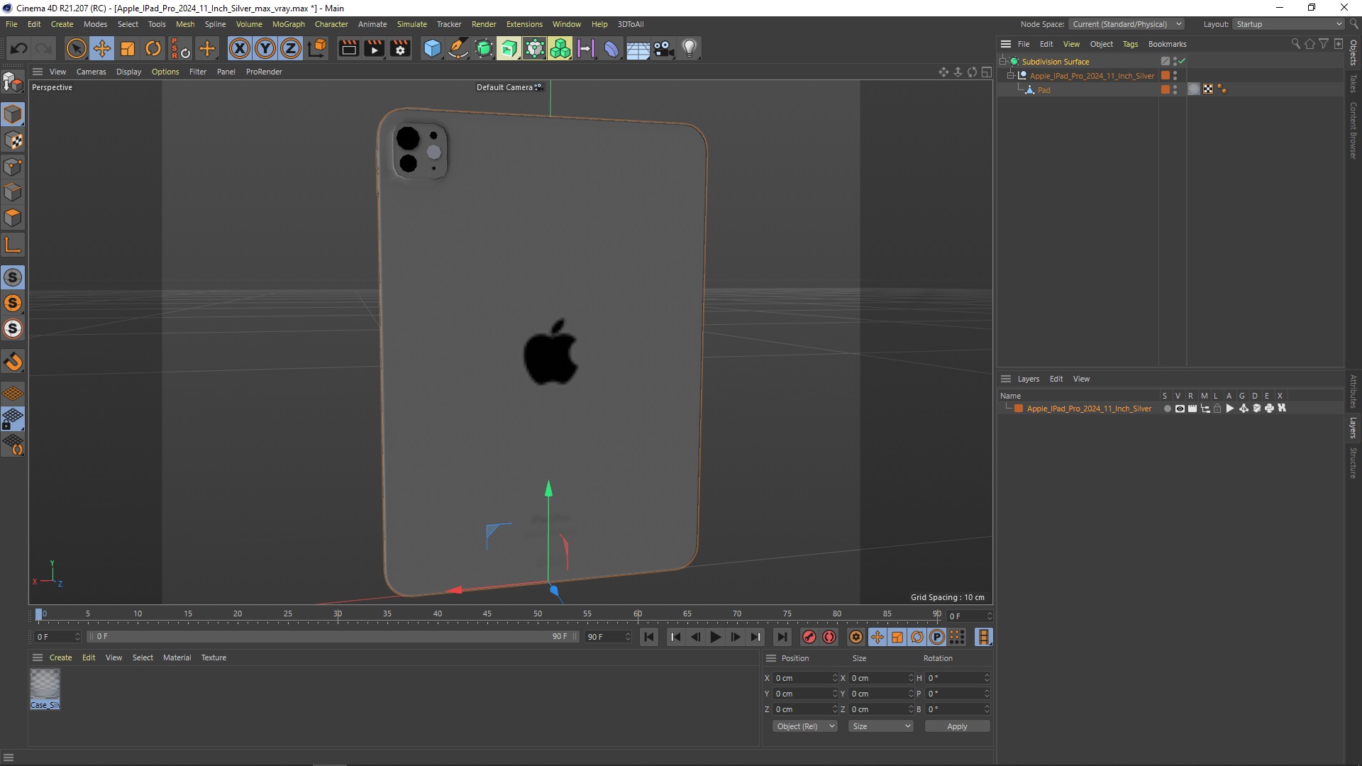
Task: Toggle the coordinate system icon
Action: (x=317, y=48)
